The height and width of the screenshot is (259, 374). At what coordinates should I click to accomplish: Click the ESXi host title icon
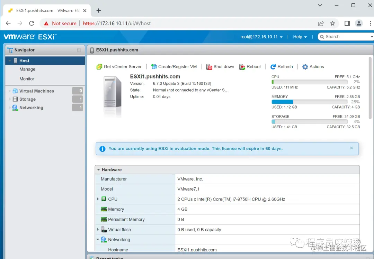tap(92, 50)
